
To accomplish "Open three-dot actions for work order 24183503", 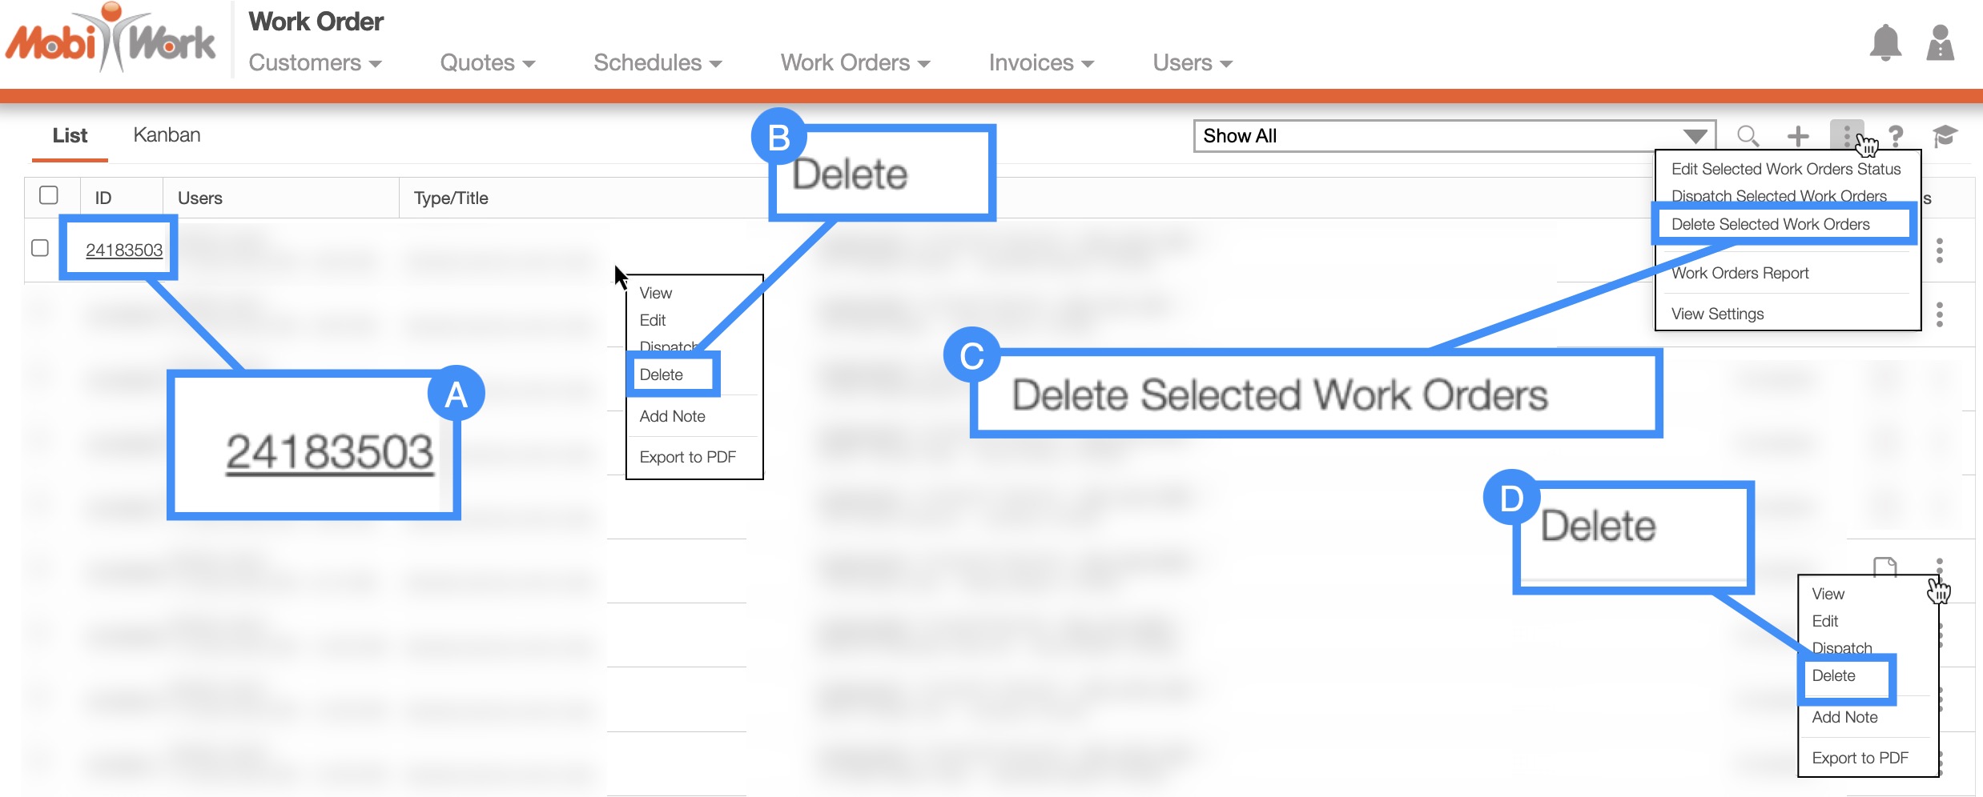I will [1939, 250].
